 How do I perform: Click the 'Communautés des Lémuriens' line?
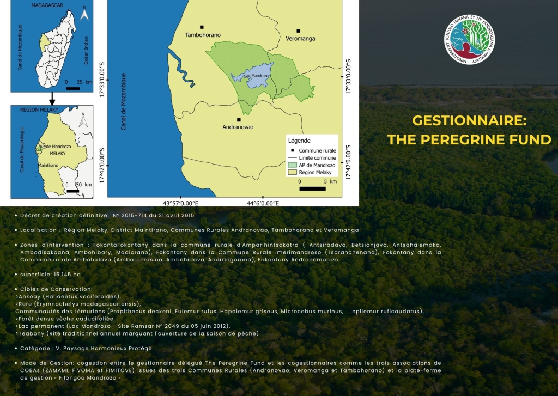[220, 312]
